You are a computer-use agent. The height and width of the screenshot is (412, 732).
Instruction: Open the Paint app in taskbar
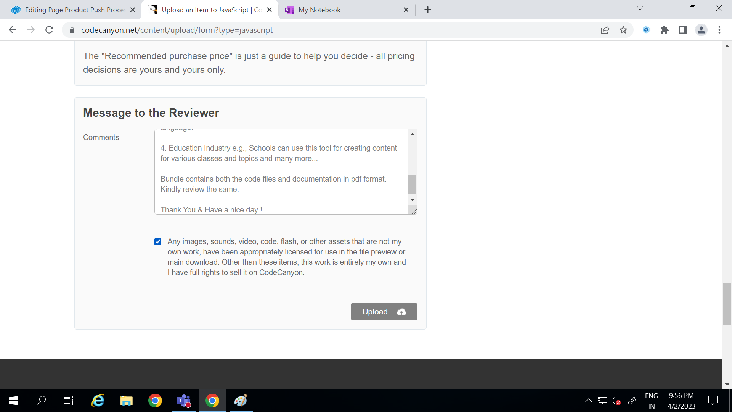(x=241, y=401)
